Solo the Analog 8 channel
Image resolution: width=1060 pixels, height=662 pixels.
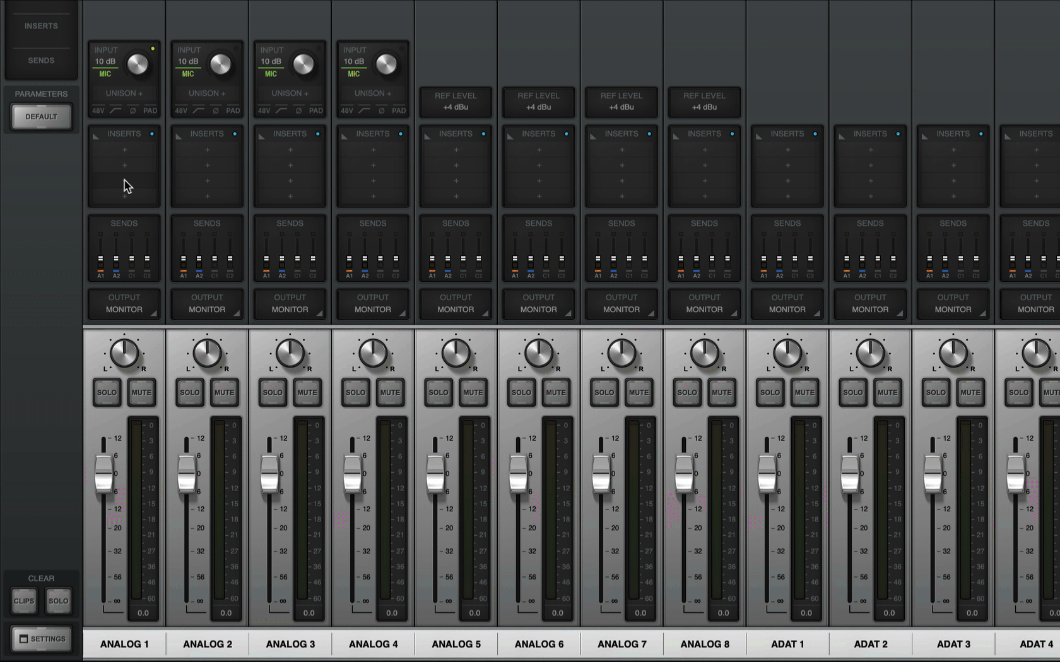pos(686,392)
